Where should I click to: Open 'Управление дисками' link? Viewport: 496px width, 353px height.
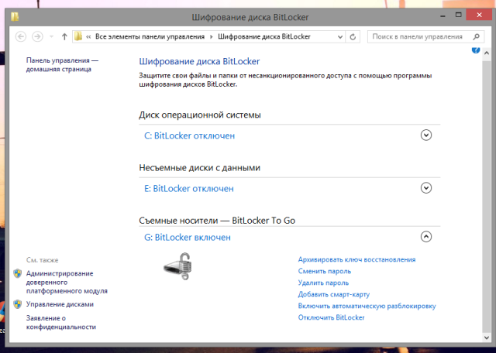pos(60,304)
